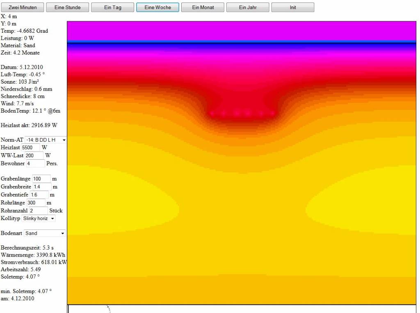Click 'Y: 0 m' coordinate text

pyautogui.click(x=9, y=23)
